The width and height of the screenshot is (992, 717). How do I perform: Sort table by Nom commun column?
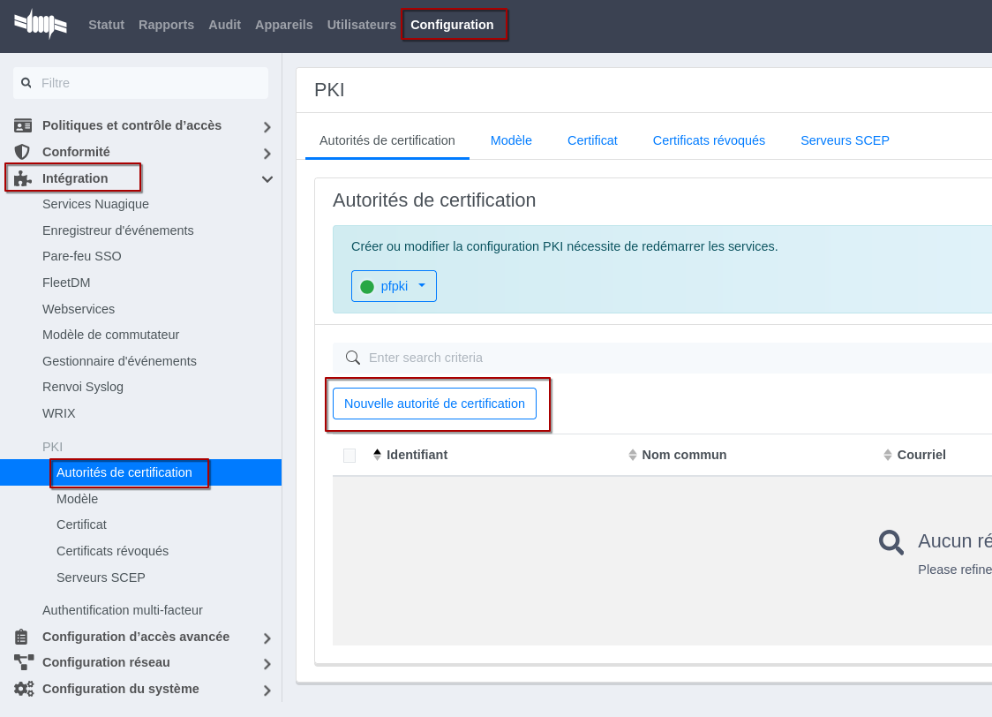point(678,455)
